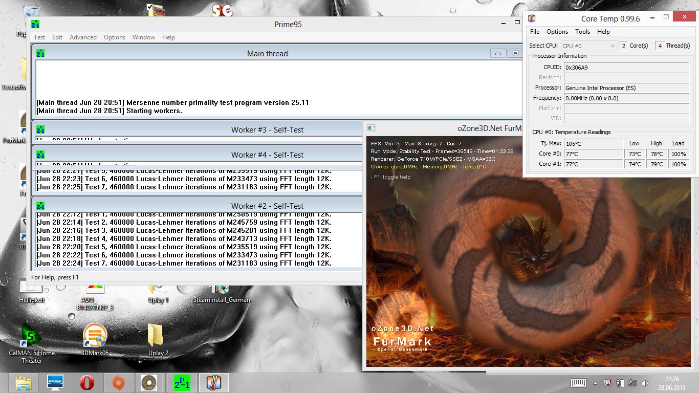Click the Worker #4 Self-Test title bar
Image resolution: width=699 pixels, height=393 pixels.
click(x=267, y=155)
